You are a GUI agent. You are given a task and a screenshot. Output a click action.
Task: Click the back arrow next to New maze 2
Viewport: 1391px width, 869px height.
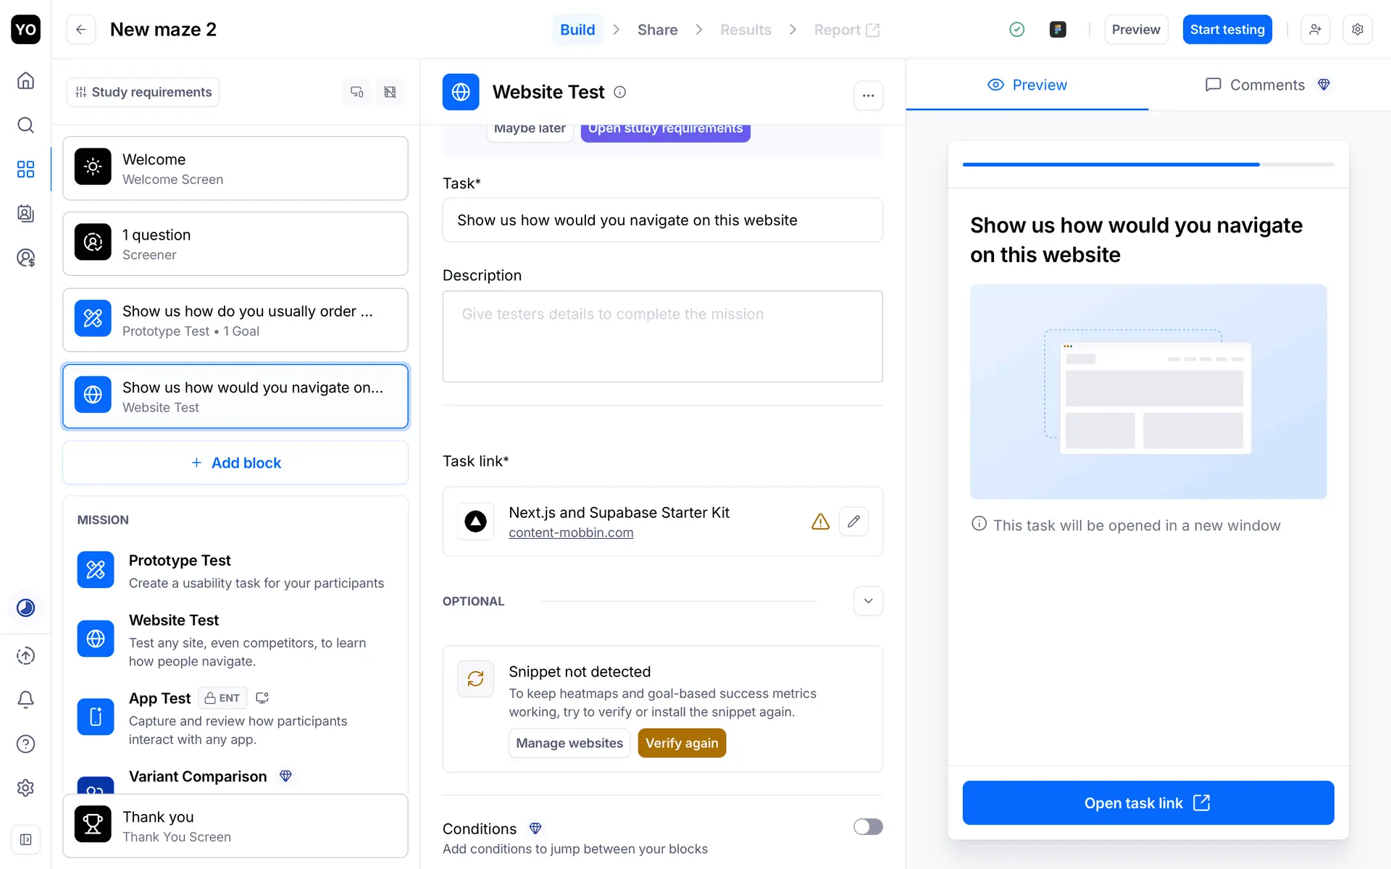point(80,30)
